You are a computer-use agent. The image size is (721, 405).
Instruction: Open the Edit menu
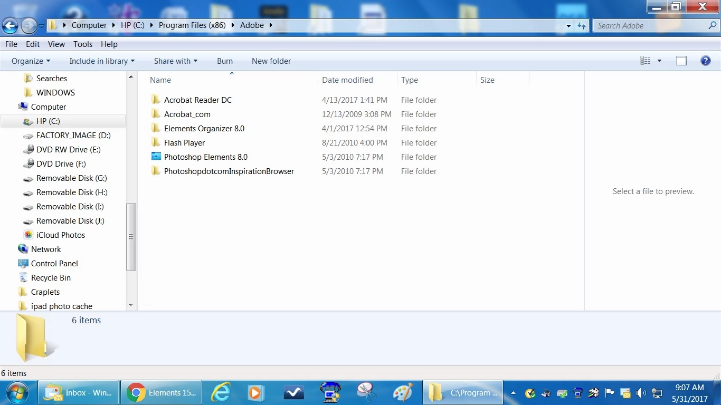[33, 44]
